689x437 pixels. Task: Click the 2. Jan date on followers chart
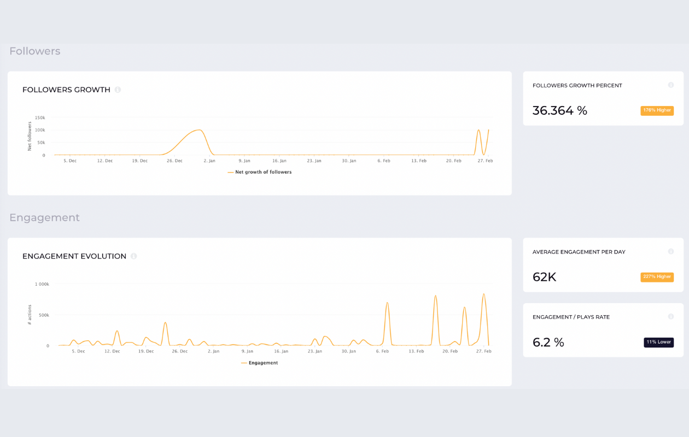209,161
